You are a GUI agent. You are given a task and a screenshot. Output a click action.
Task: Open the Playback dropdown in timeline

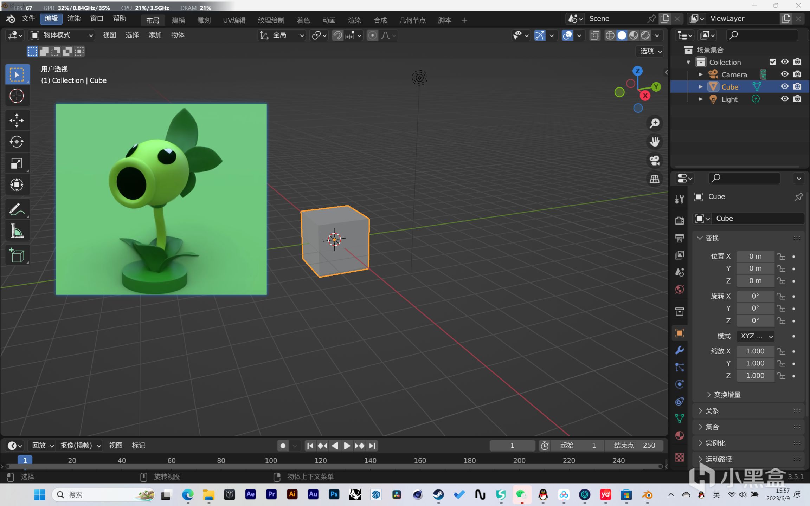(42, 446)
